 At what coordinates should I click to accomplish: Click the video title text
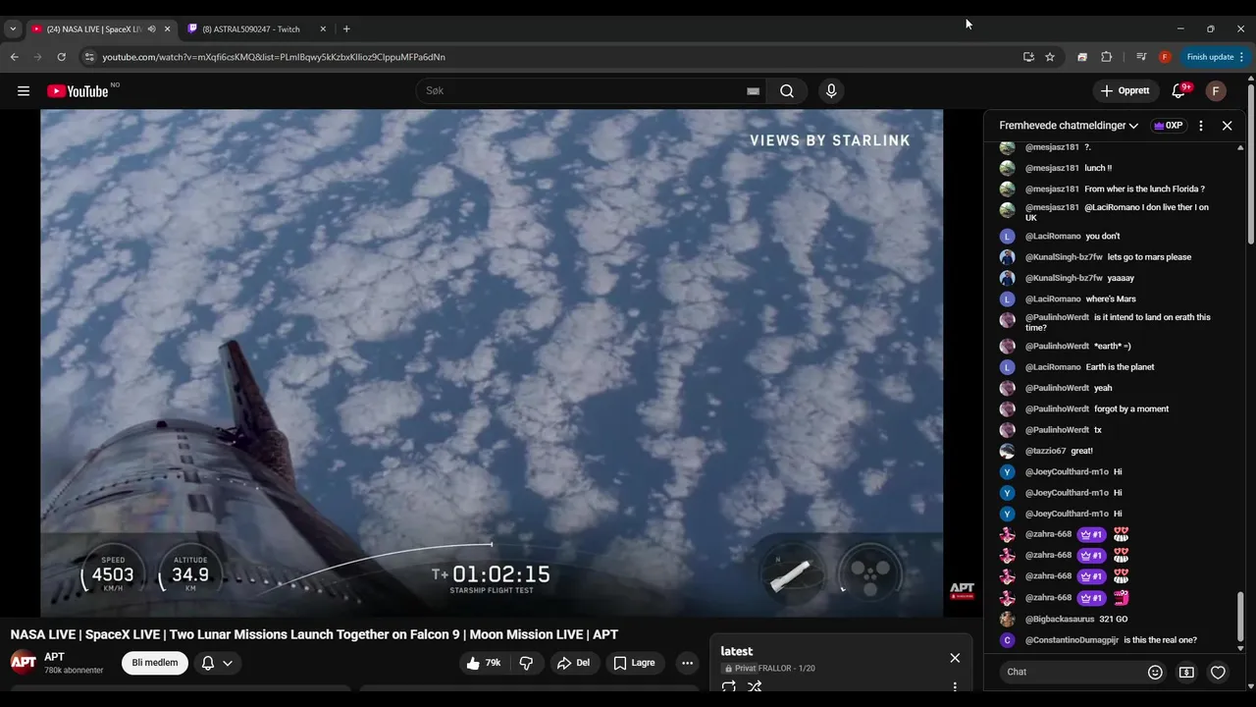[314, 634]
